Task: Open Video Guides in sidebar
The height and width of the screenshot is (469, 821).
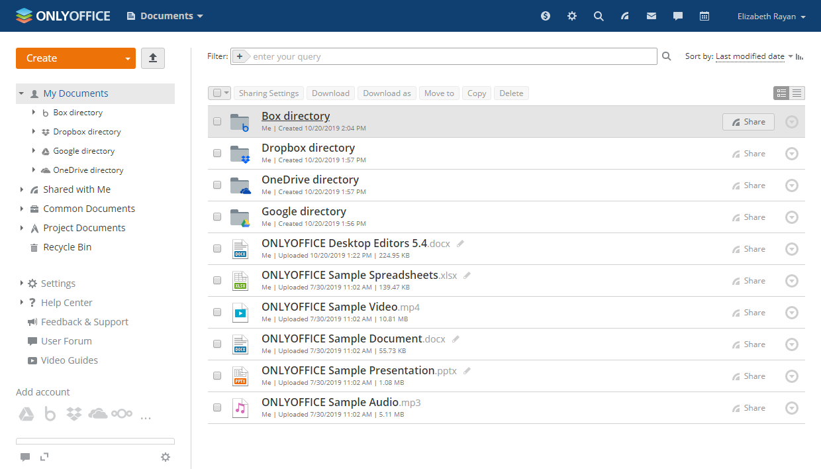Action: click(69, 360)
